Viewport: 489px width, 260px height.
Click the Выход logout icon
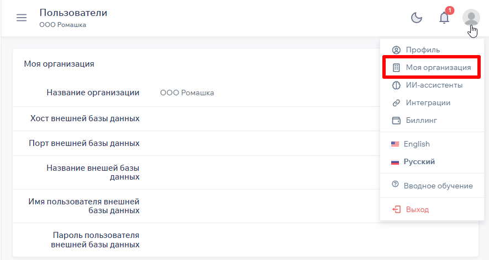[x=396, y=209]
